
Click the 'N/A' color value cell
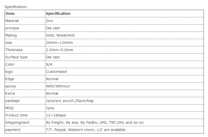pos(124,64)
